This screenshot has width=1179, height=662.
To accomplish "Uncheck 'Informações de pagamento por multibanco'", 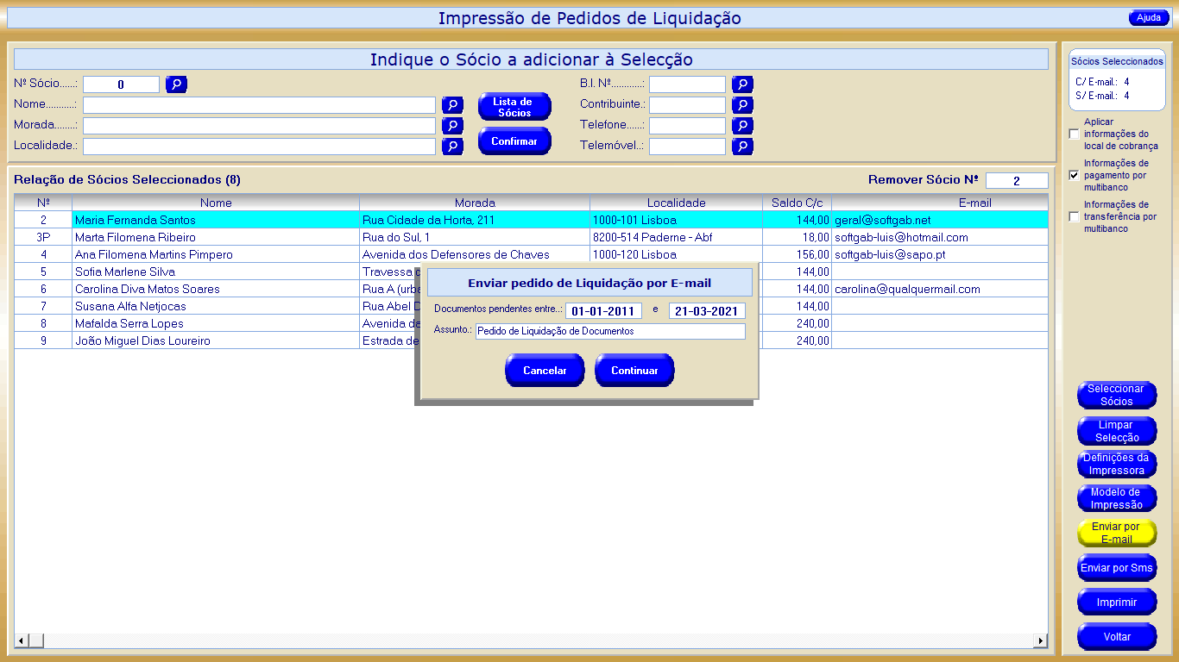I will coord(1074,175).
